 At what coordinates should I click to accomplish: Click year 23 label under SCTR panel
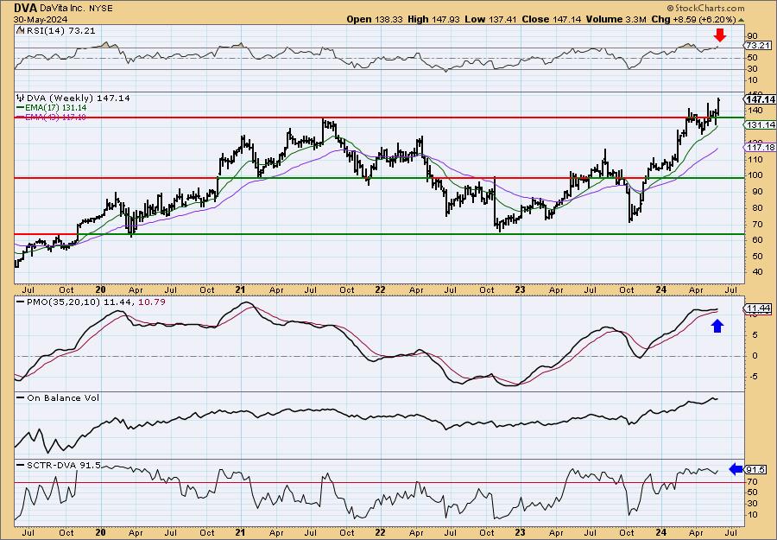coord(520,532)
